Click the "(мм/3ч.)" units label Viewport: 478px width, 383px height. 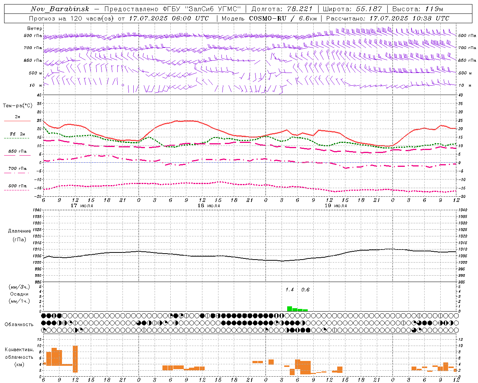tap(19, 287)
